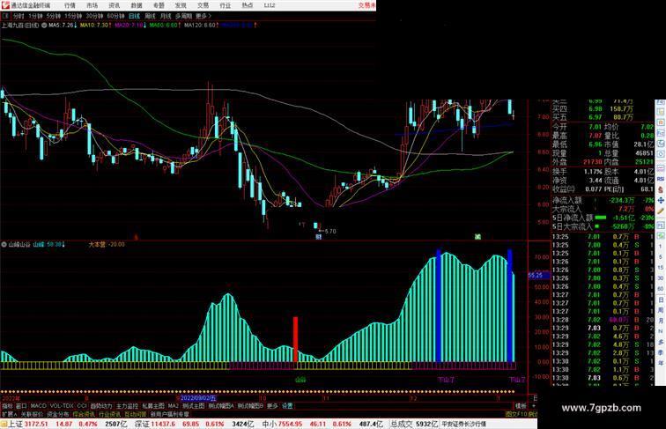Switch chart to 5分钟 period
This screenshot has width=666, height=429.
54,16
